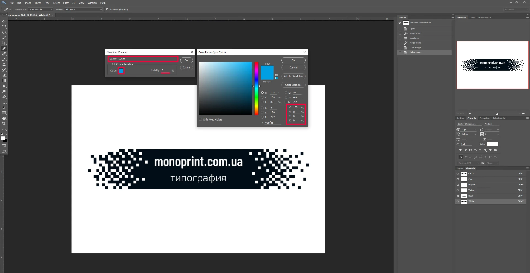Click the Underline text style icon
Screen dimensions: 530x273
tap(490, 151)
